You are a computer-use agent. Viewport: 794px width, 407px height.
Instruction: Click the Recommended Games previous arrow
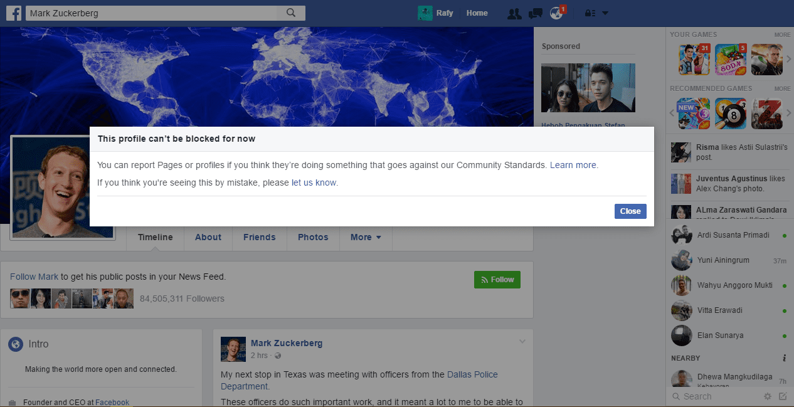[x=672, y=114]
